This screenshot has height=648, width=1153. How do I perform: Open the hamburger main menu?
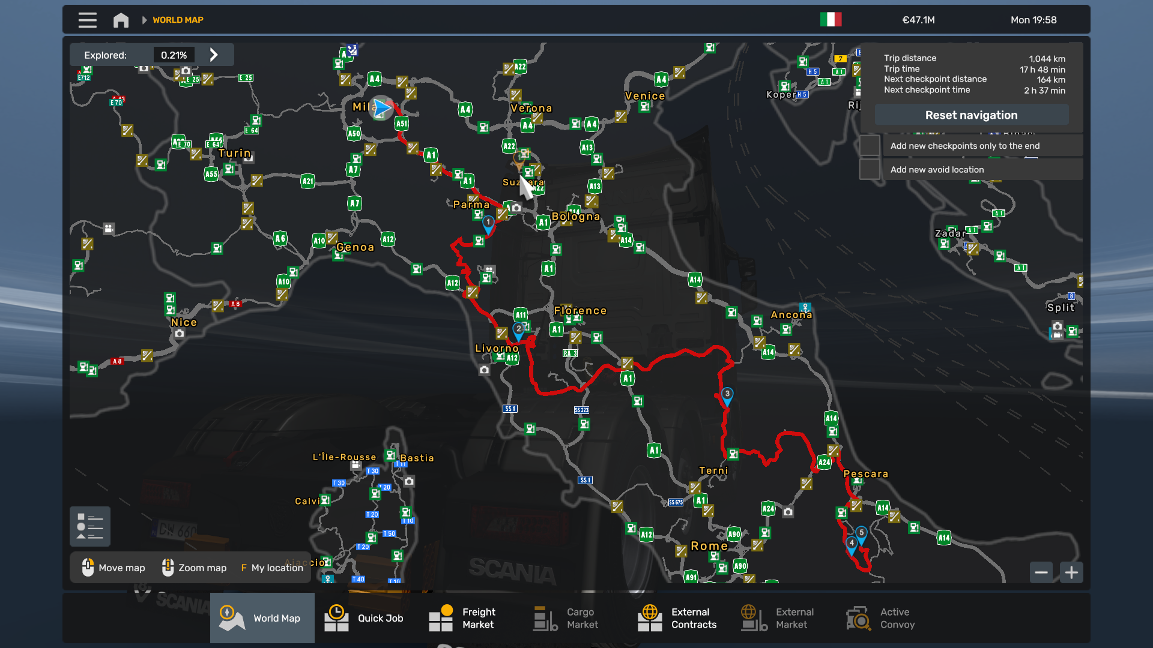click(87, 20)
